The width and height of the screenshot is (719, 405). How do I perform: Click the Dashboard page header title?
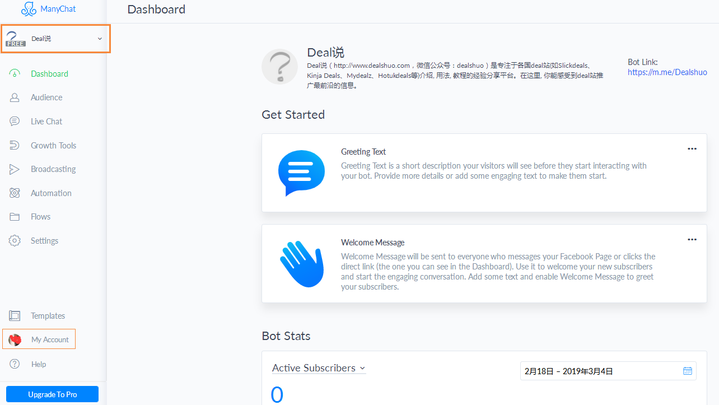(156, 10)
